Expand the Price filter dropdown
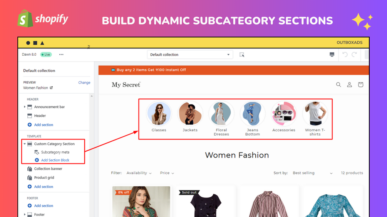Screen dimensions: 387x217 (x=167, y=173)
